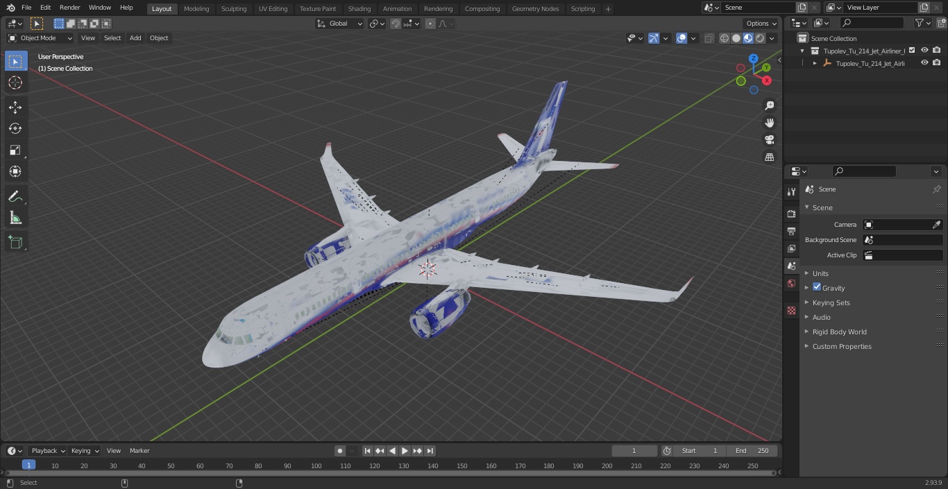Viewport: 948px width, 489px height.
Task: Pick the Rotate tool
Action: (x=15, y=128)
